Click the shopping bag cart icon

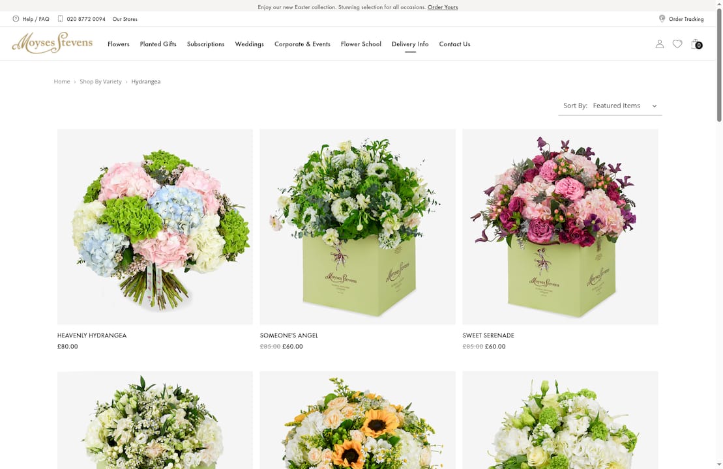click(x=696, y=44)
